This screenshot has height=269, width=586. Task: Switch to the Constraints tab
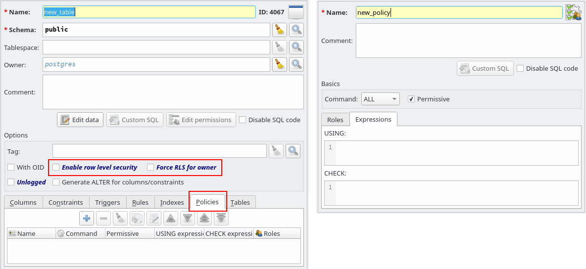[x=66, y=202]
